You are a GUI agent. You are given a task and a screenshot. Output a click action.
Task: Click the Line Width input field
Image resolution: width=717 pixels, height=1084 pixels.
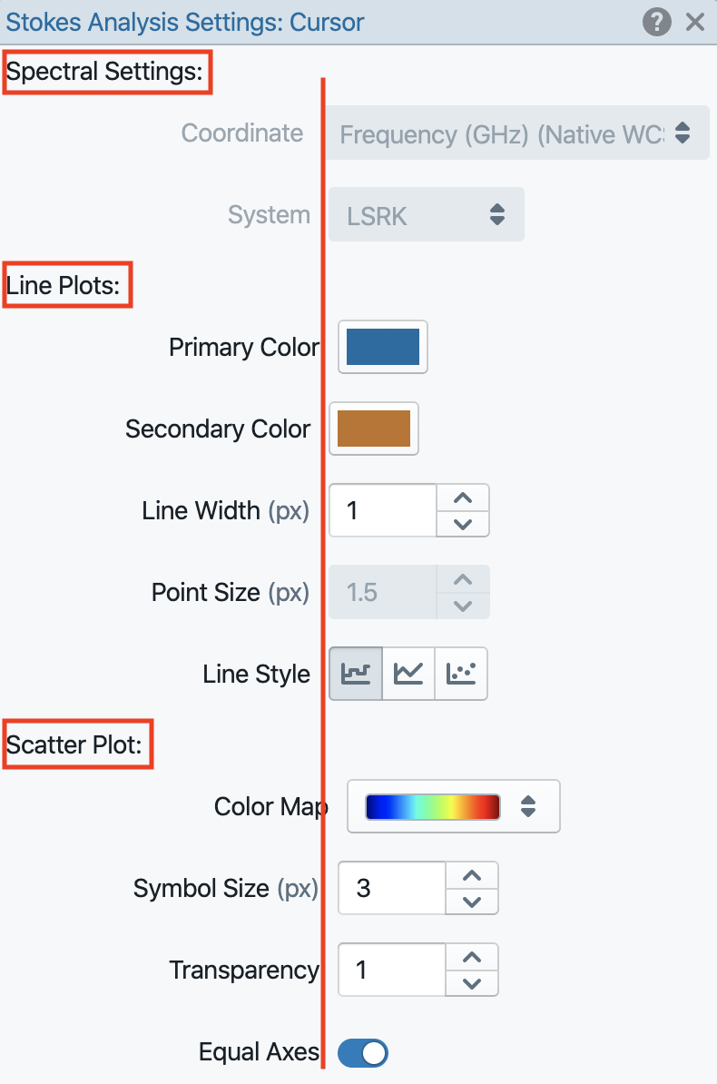click(x=381, y=510)
